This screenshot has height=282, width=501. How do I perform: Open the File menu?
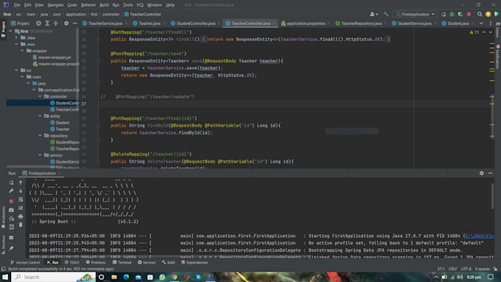tap(17, 5)
